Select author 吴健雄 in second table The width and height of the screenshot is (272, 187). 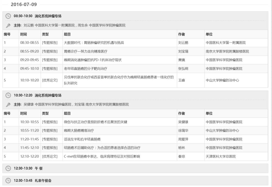point(183,122)
